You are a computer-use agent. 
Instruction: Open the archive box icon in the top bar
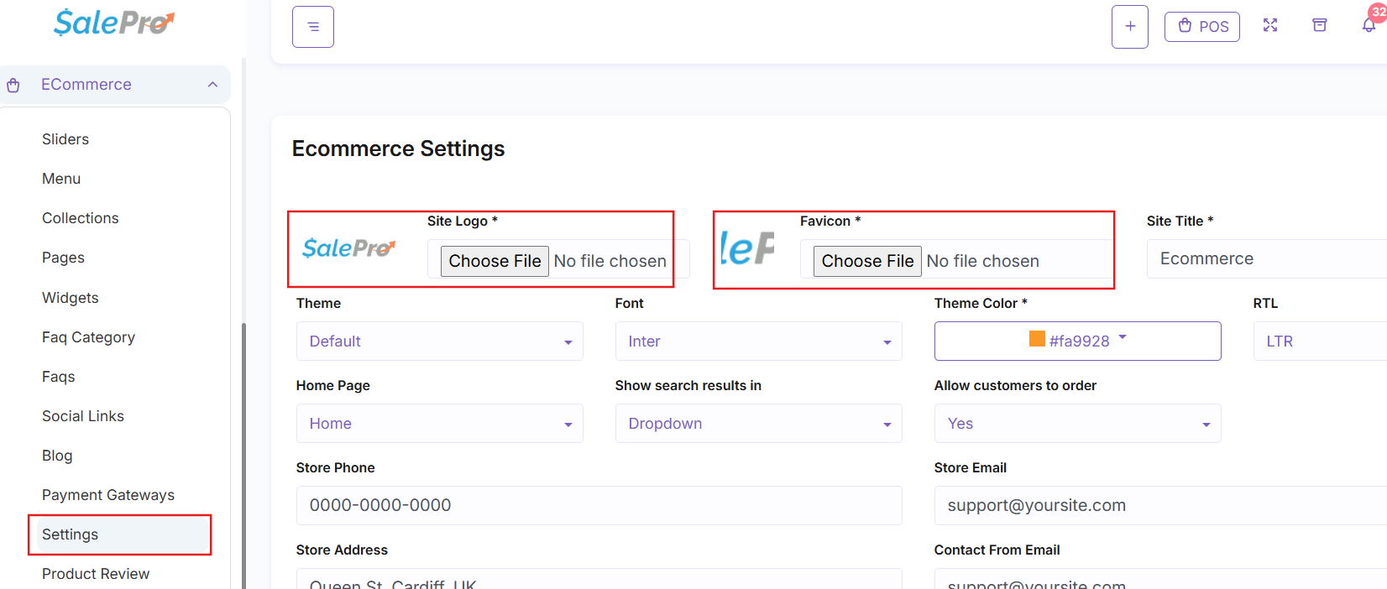[1320, 25]
